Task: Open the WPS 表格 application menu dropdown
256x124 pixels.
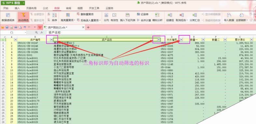Action: pos(24,3)
